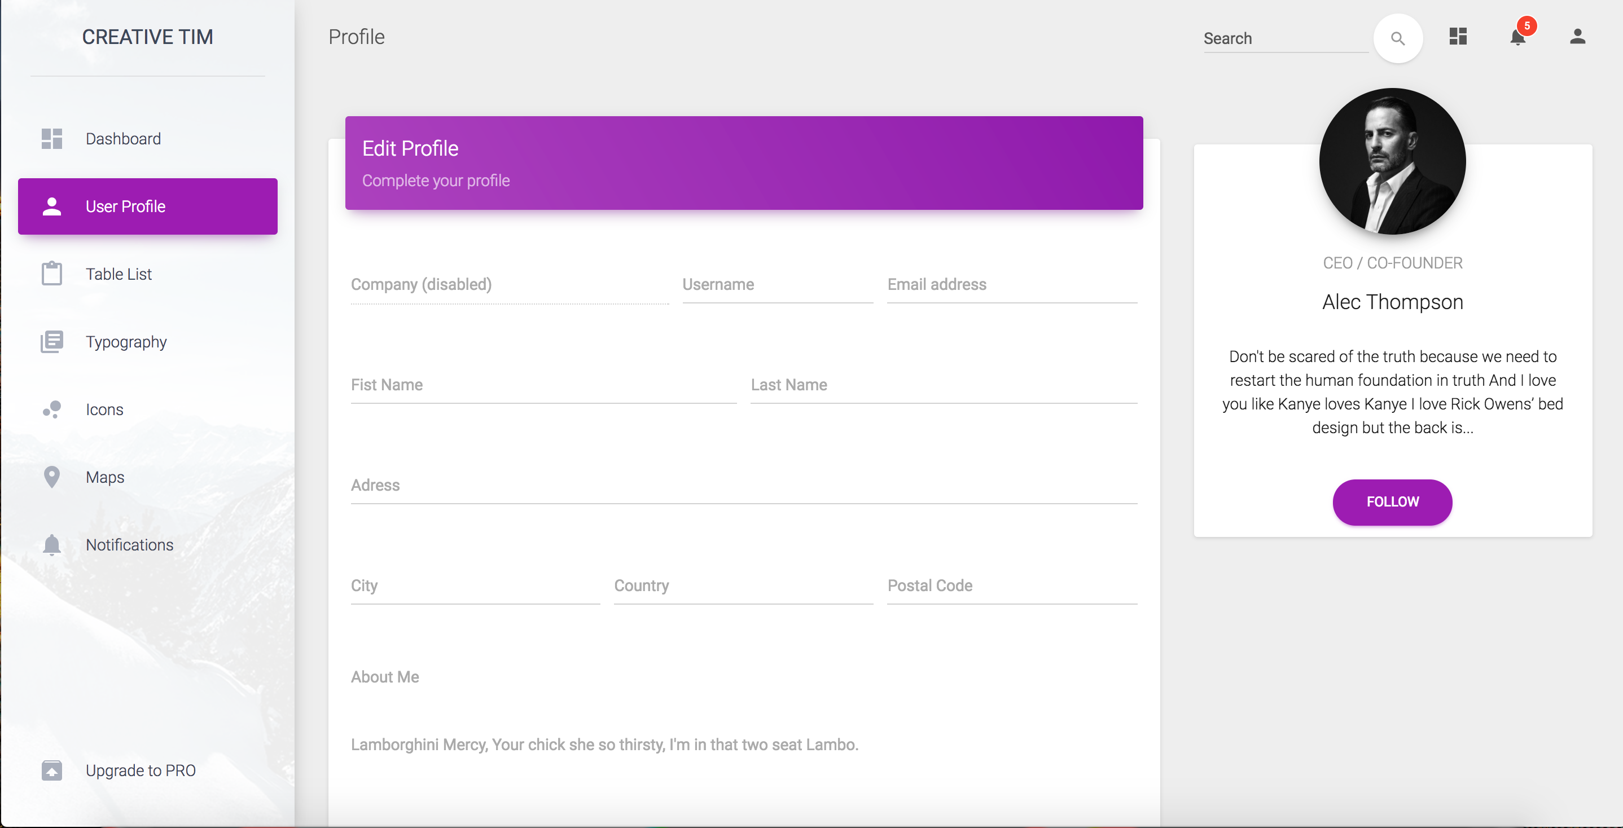Click Alec Thompson's profile photo
Image resolution: width=1623 pixels, height=828 pixels.
1392,161
